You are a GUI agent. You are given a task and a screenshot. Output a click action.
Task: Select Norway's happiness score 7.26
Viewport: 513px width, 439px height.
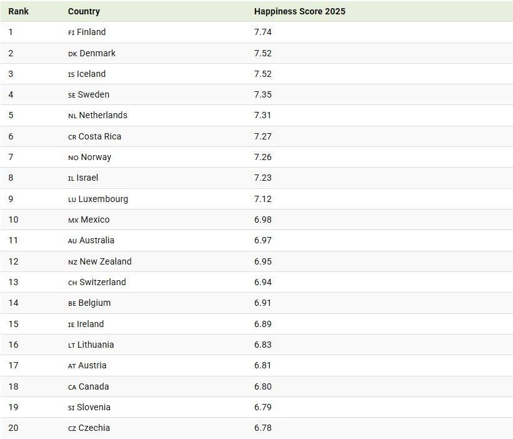pyautogui.click(x=263, y=157)
